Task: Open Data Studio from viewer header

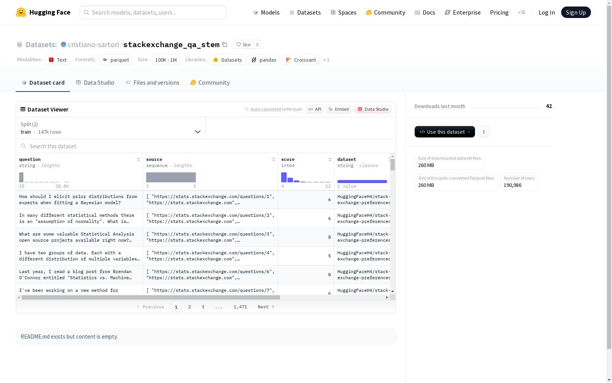Action: coord(373,109)
